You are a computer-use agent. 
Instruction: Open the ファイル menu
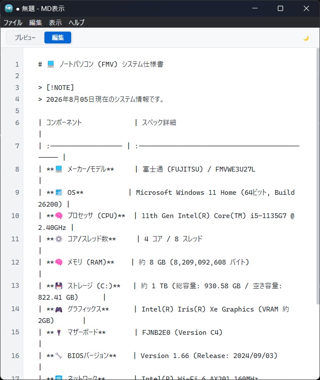[13, 22]
